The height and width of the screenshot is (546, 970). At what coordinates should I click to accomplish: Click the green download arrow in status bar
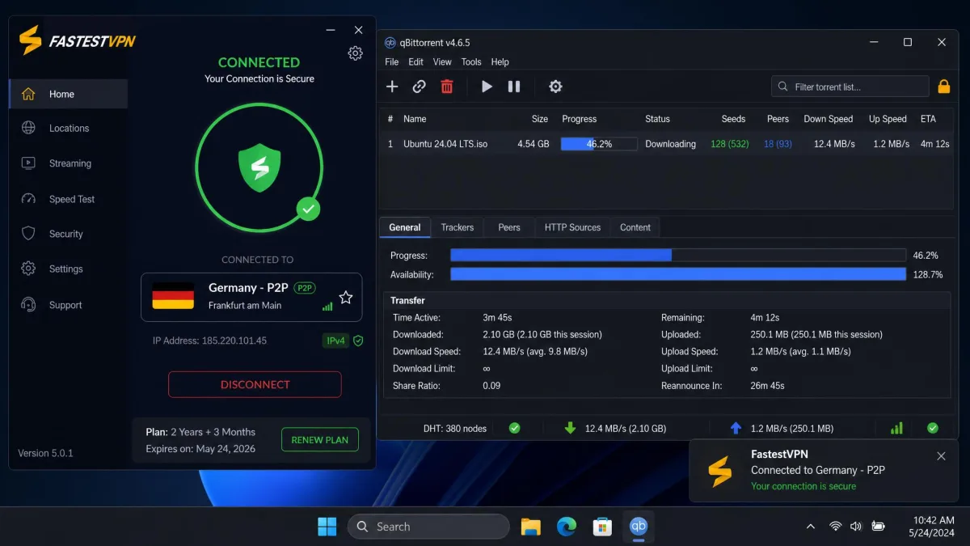click(x=570, y=428)
